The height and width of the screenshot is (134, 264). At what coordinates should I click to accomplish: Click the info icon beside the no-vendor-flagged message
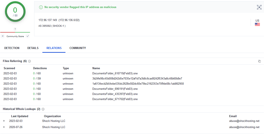[41, 7]
